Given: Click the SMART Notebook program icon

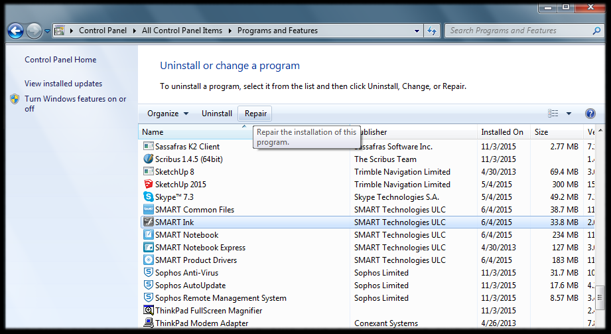Looking at the screenshot, I should (149, 235).
